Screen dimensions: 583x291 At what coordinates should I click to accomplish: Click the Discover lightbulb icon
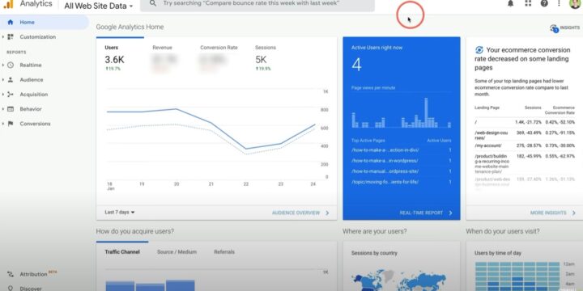point(11,289)
